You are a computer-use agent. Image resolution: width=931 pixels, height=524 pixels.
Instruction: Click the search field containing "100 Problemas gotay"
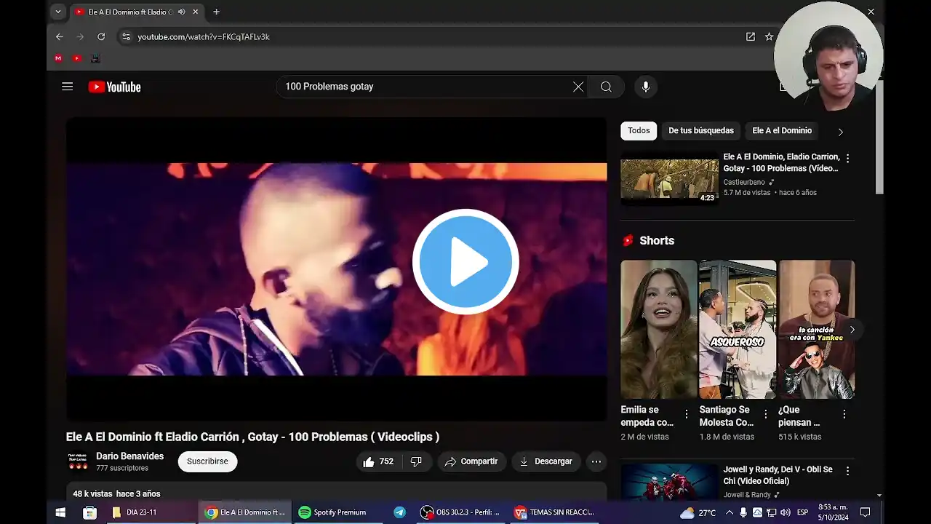click(425, 87)
